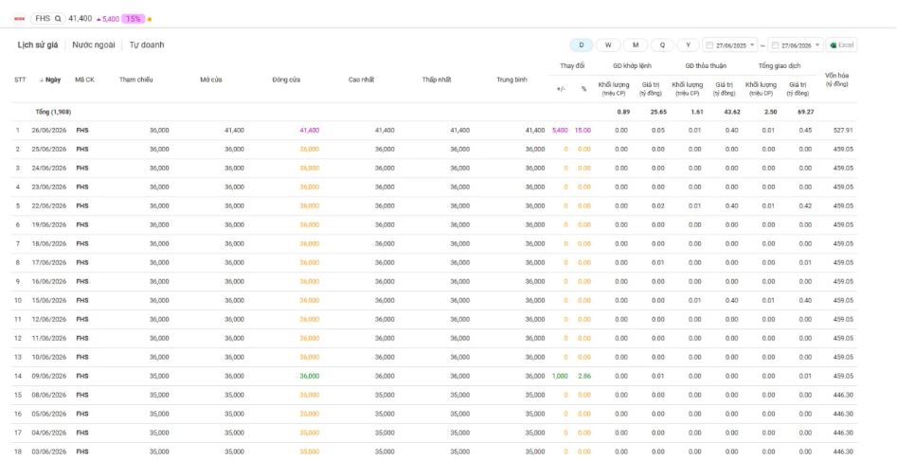897x461 pixels.
Task: Sort by the Mở cửa column header
Action: coord(211,80)
